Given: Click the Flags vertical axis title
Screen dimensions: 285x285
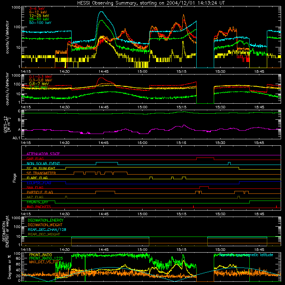Looking at the screenshot, I should click(15, 178).
